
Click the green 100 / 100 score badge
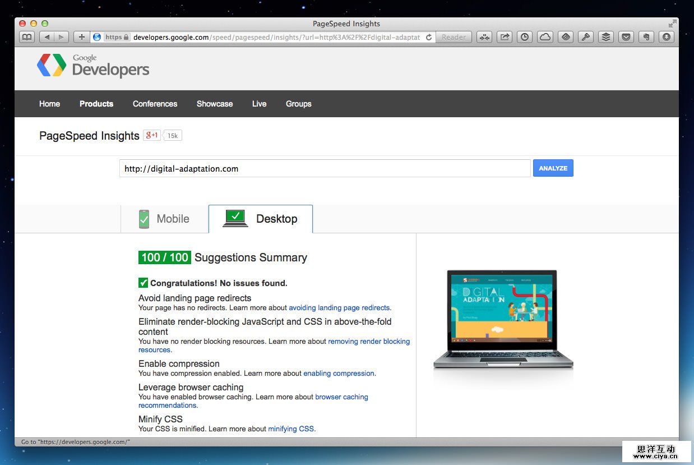tap(165, 257)
